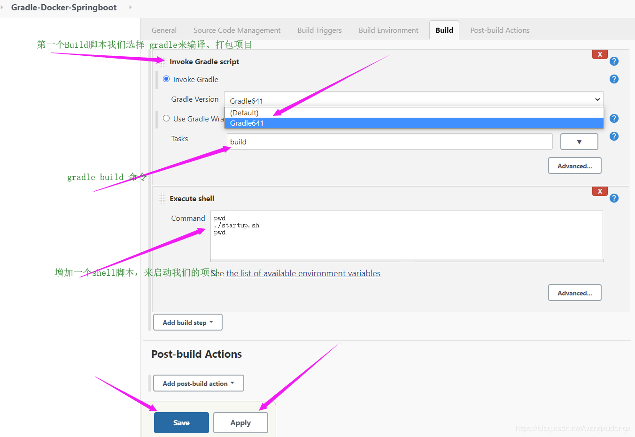This screenshot has width=635, height=437.
Task: Switch to Post-build Actions tab
Action: [500, 30]
